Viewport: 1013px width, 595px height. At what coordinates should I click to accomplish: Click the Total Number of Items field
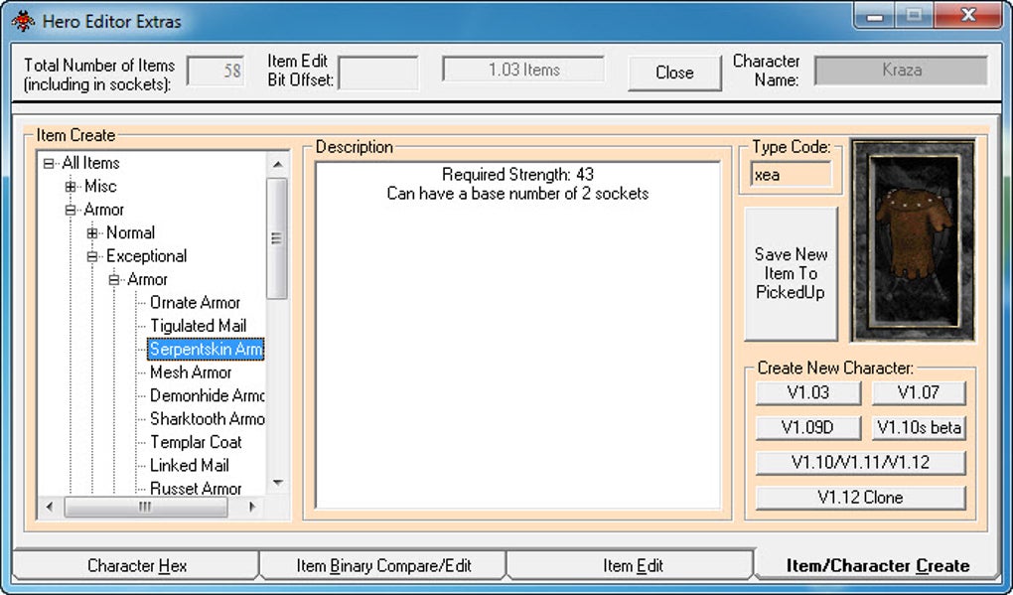click(x=216, y=71)
